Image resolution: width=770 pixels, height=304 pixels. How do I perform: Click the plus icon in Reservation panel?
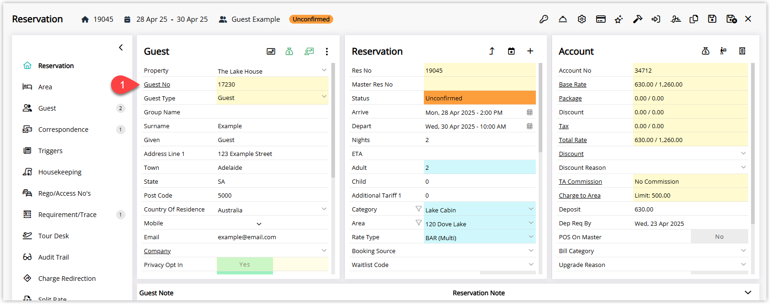click(x=530, y=51)
